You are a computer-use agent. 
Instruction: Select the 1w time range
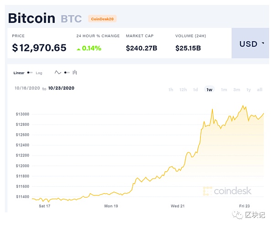pyautogui.click(x=210, y=90)
